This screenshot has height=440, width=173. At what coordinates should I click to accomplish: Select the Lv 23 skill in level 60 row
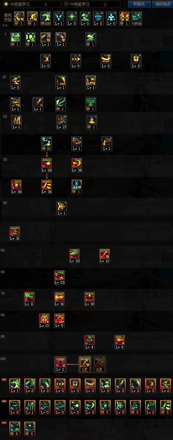(59, 278)
